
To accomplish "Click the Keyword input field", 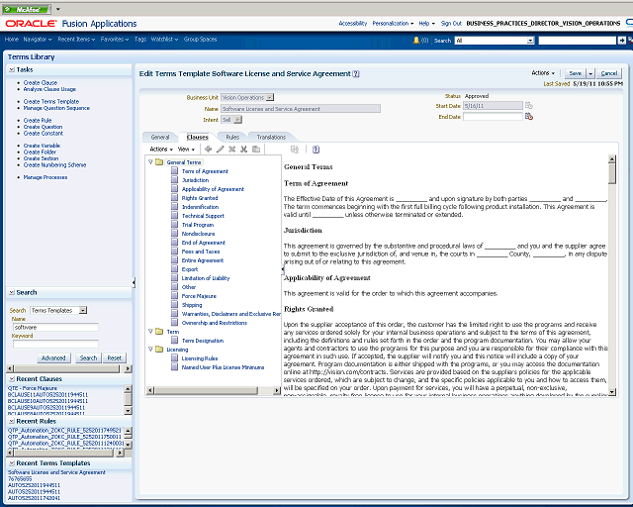I will (x=55, y=344).
